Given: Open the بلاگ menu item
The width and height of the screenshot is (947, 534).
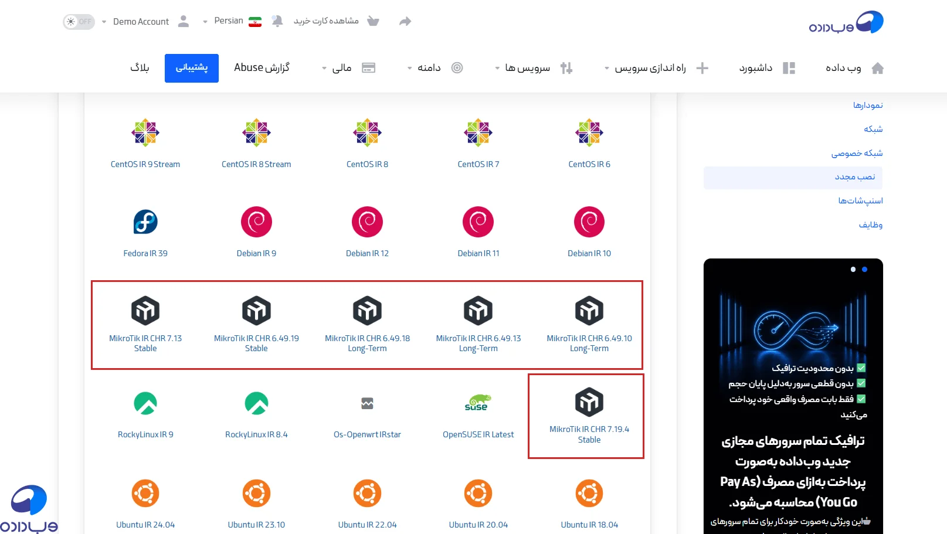Looking at the screenshot, I should pos(140,67).
